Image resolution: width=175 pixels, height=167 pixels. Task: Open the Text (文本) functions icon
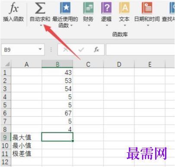(x=124, y=8)
